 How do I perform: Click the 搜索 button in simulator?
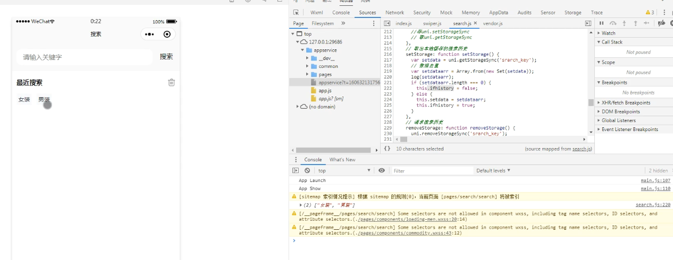coord(166,57)
